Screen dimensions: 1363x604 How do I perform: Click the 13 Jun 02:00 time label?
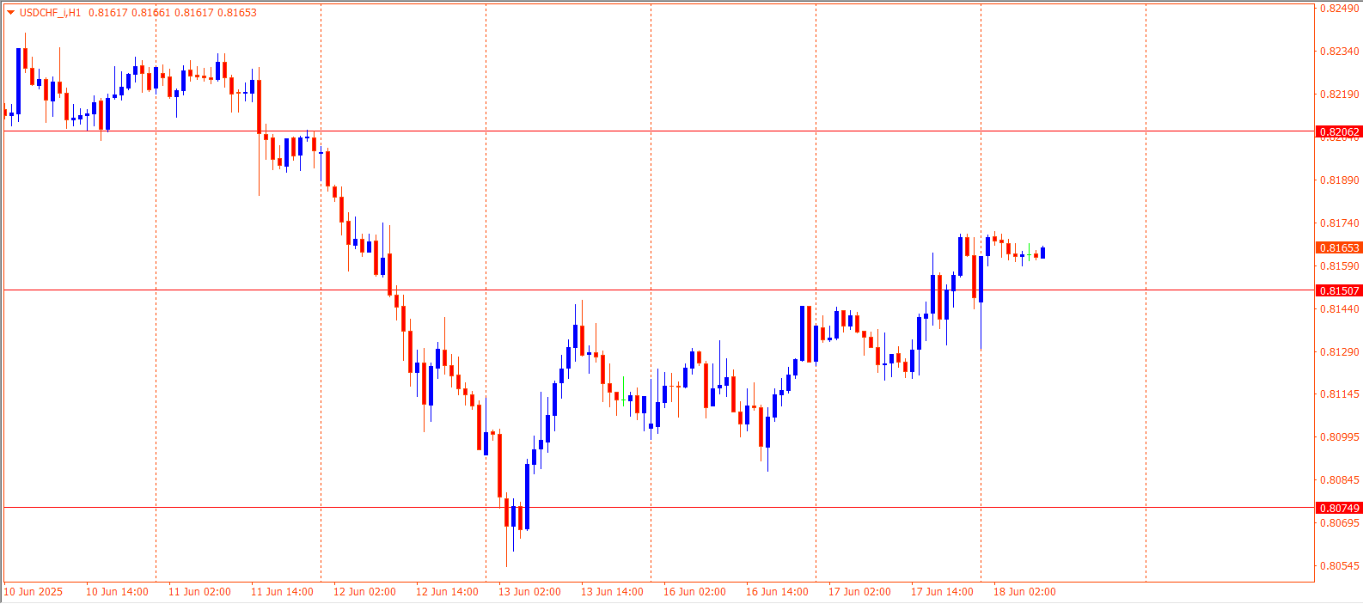coord(529,592)
